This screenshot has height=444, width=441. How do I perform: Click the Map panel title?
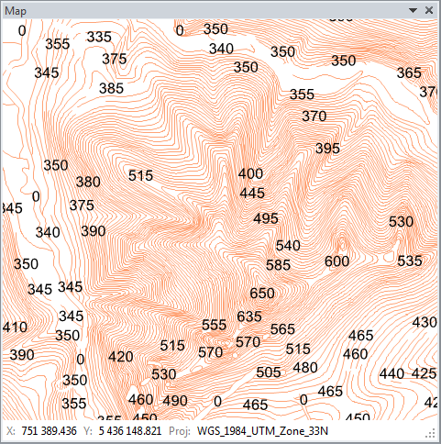pyautogui.click(x=16, y=11)
